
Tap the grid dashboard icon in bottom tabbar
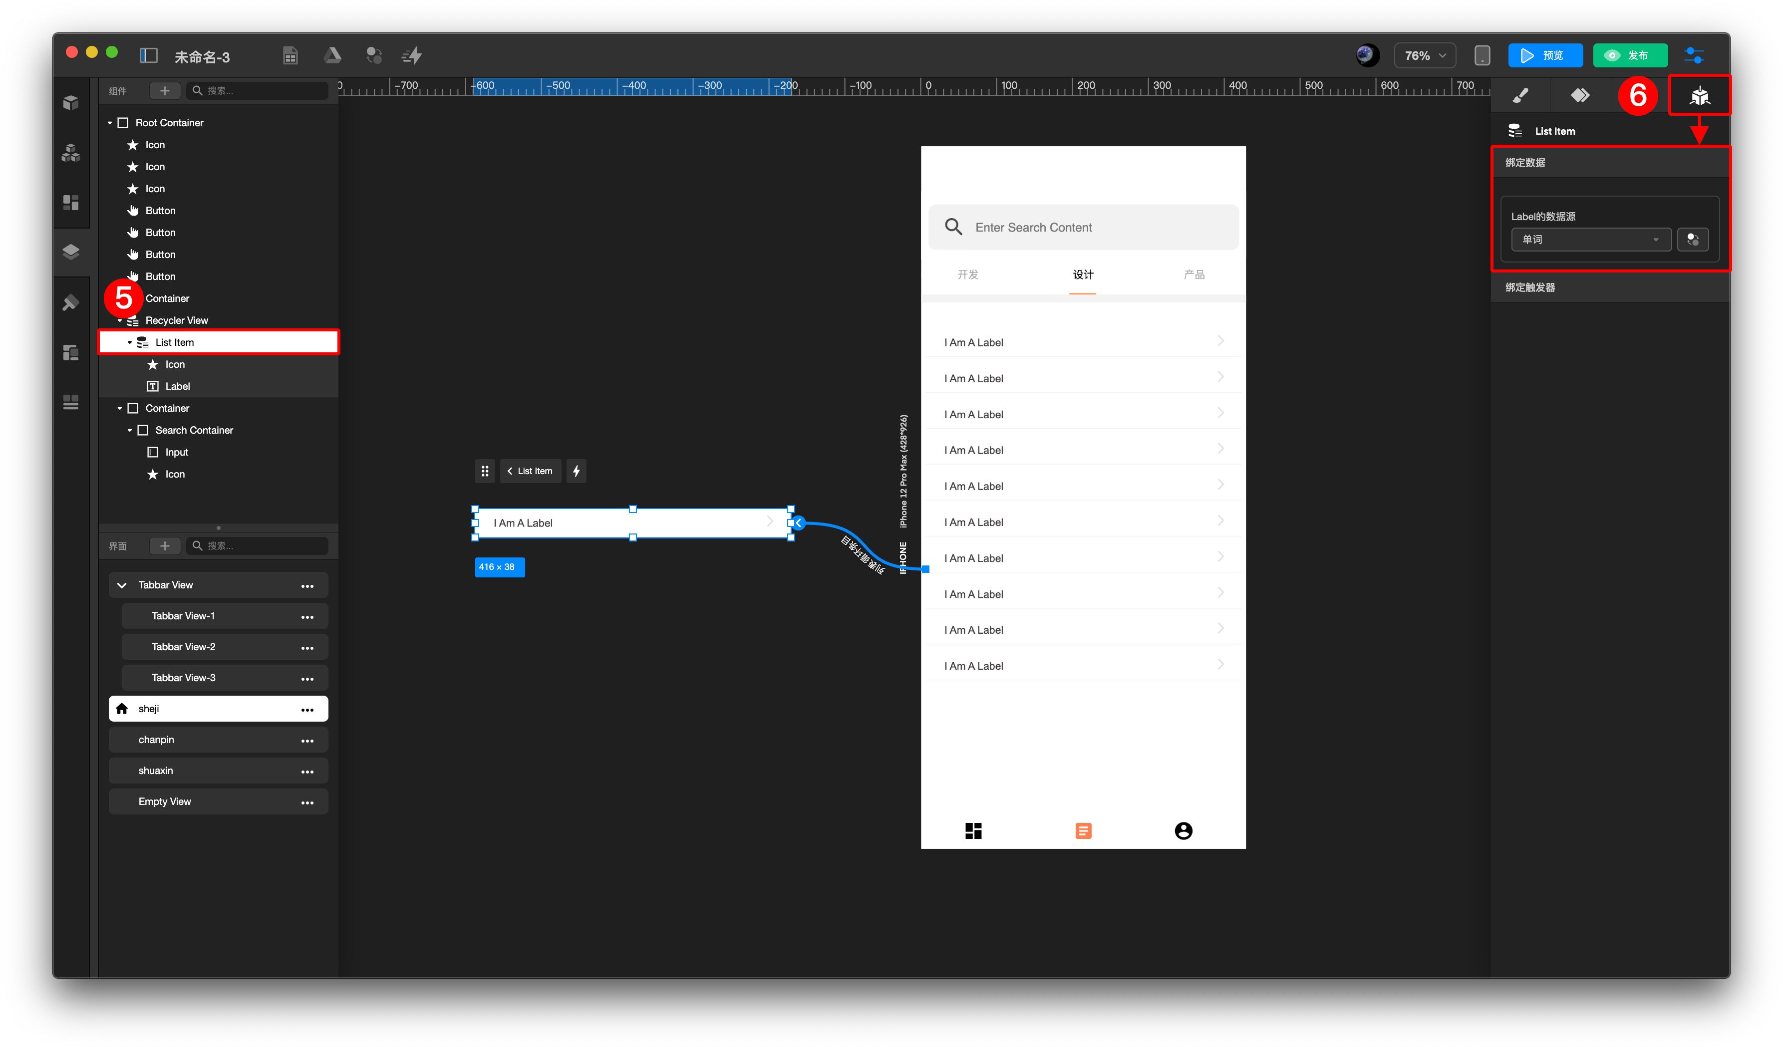pyautogui.click(x=973, y=830)
